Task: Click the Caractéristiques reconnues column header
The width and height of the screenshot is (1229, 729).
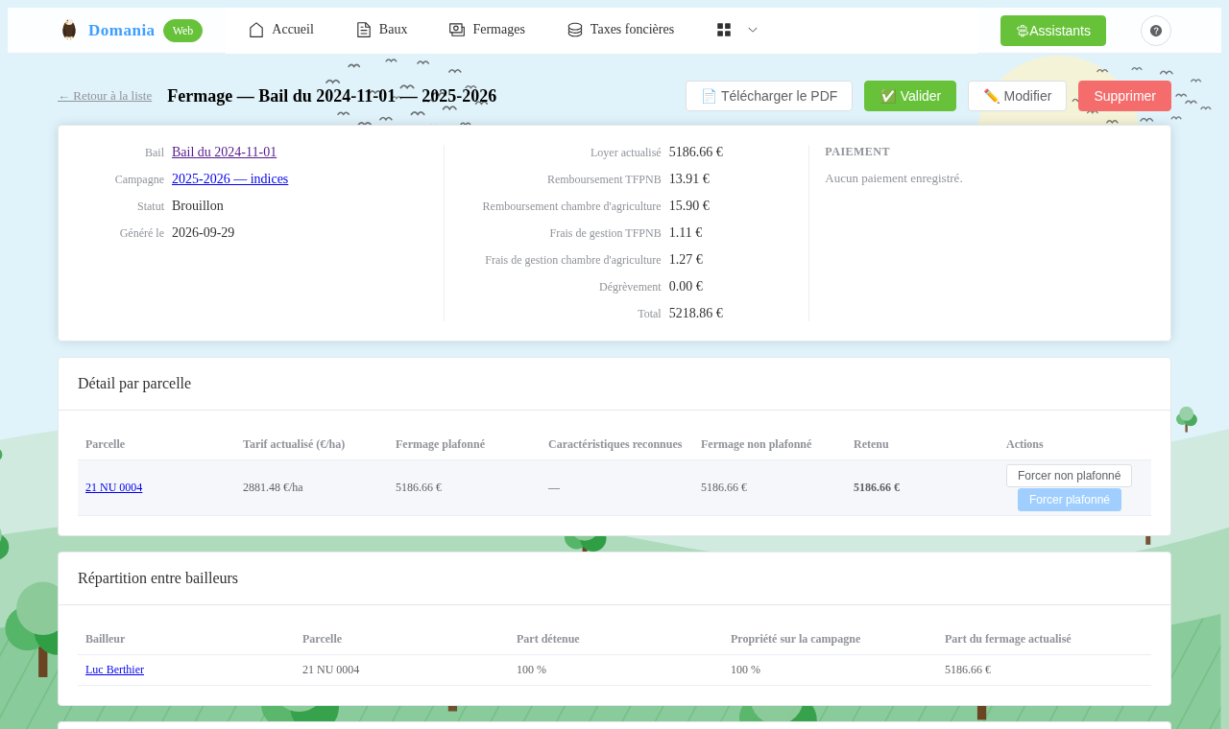Action: pos(614,444)
